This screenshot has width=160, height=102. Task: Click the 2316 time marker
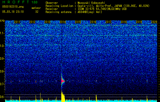[x=93, y=22]
